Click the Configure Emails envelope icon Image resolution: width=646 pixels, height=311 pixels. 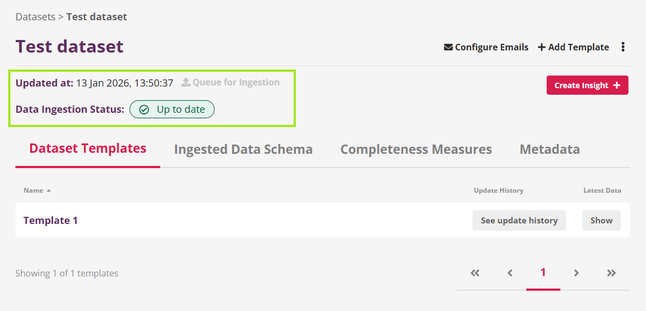point(448,47)
